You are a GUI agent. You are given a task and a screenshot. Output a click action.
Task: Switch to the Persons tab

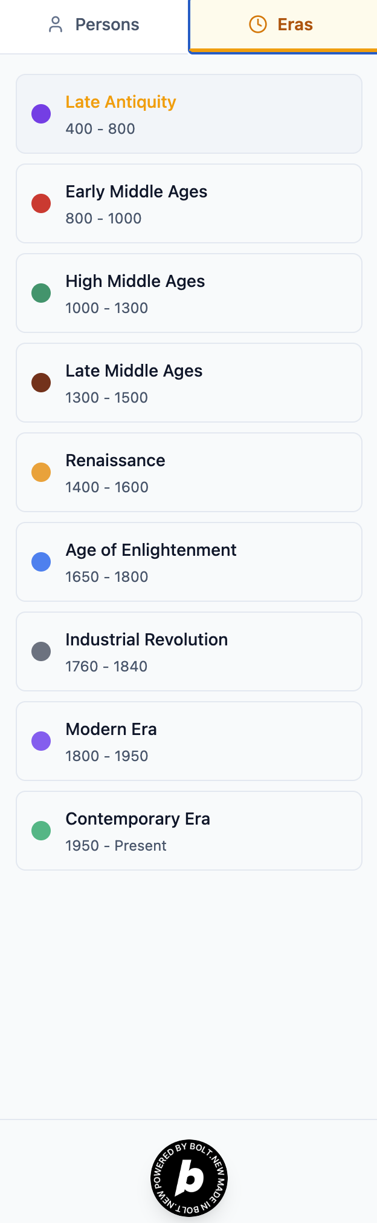click(94, 25)
